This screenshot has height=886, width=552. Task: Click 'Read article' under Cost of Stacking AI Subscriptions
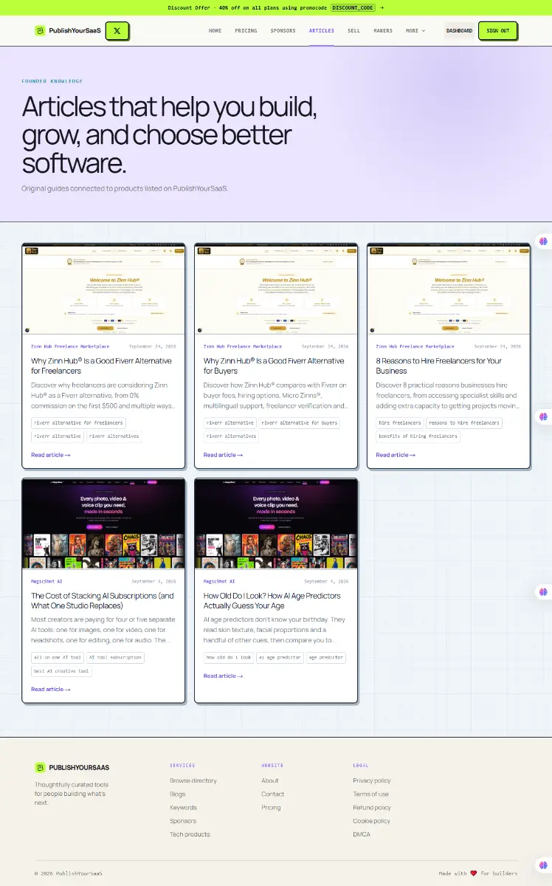(x=50, y=690)
